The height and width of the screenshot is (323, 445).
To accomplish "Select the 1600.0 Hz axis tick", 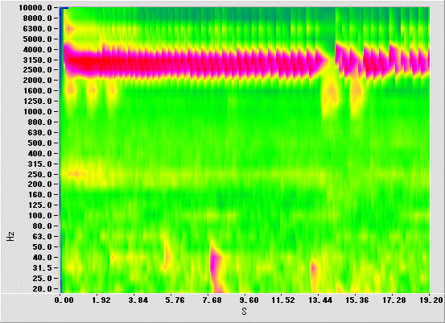I will [x=37, y=91].
